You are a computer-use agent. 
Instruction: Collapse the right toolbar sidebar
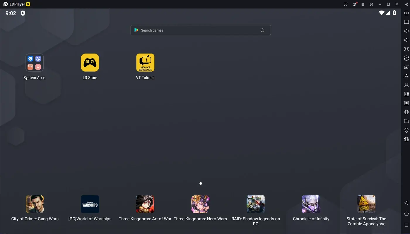(406, 4)
